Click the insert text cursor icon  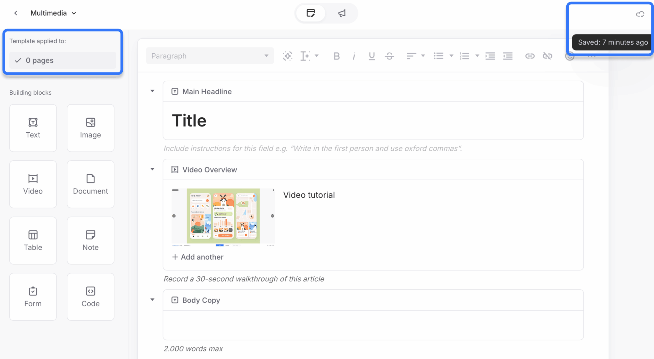(x=305, y=56)
